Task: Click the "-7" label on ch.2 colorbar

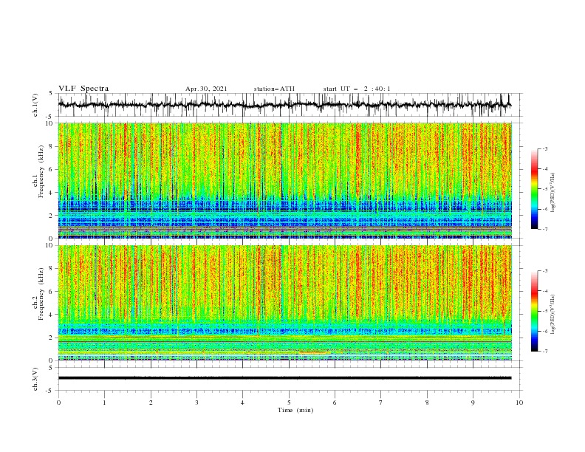Action: (x=544, y=352)
